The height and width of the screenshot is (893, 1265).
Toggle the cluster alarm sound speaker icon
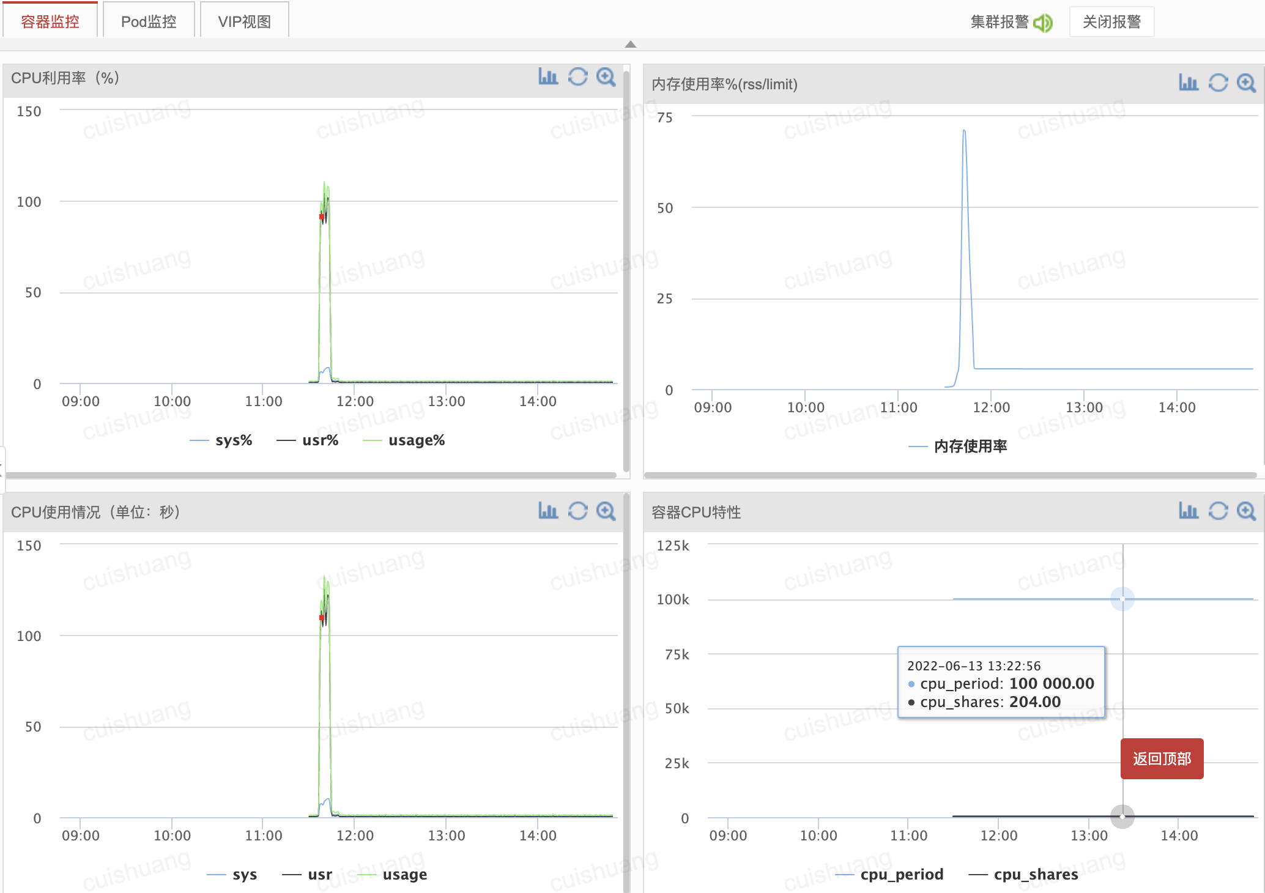[x=1043, y=23]
